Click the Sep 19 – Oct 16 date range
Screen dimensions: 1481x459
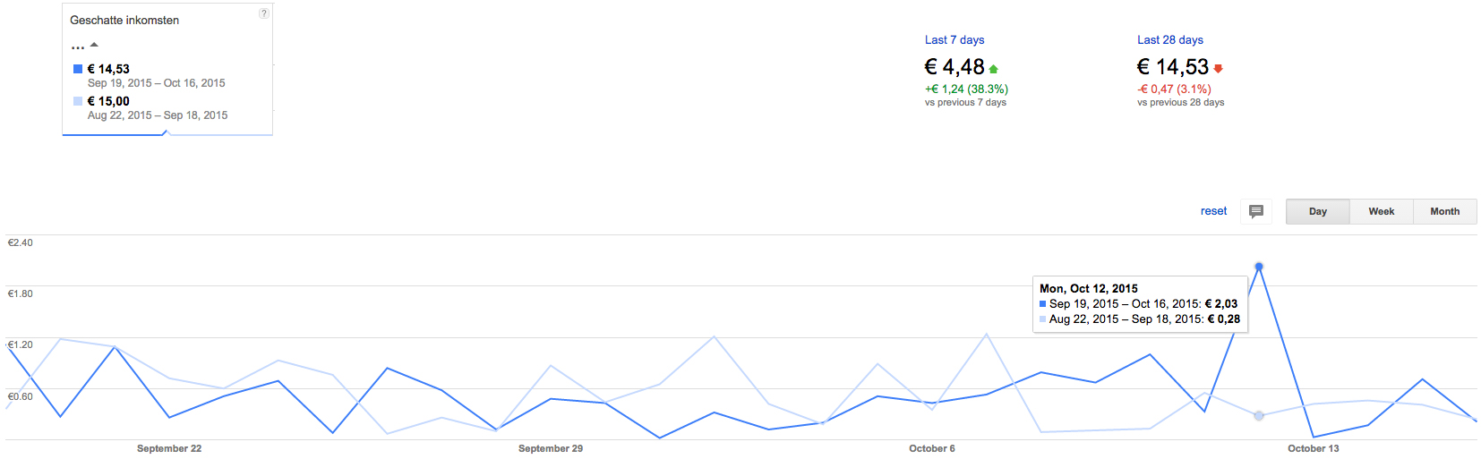point(157,83)
